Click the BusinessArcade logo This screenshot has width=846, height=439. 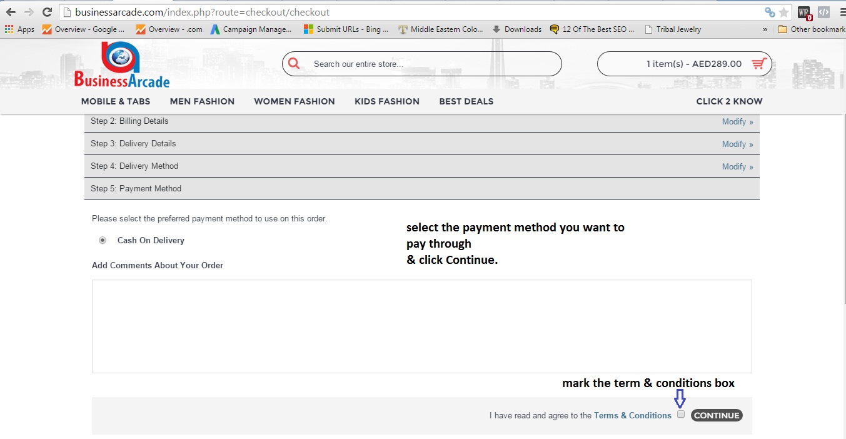(121, 64)
